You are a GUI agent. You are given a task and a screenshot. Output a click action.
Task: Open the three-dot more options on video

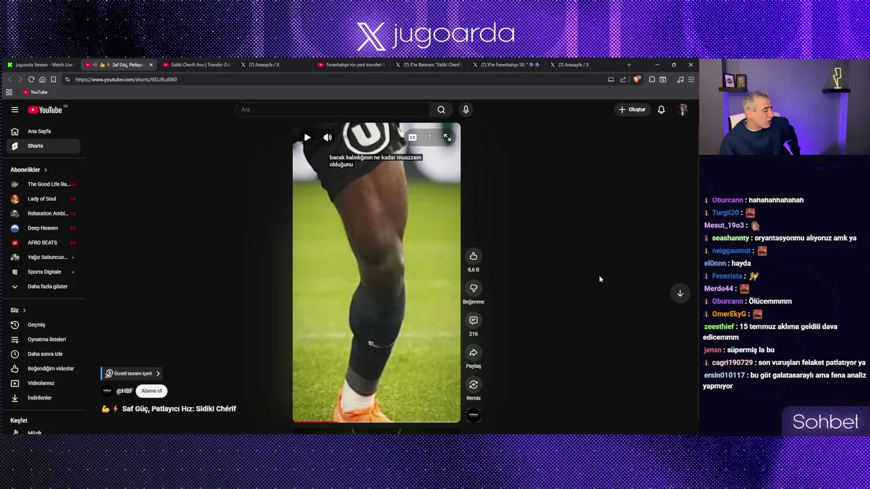tap(430, 138)
